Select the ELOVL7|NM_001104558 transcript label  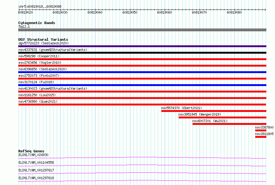(x=36, y=162)
